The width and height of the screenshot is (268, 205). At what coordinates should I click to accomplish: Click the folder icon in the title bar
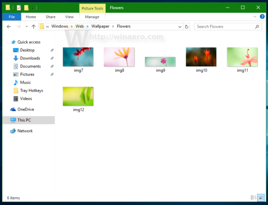pos(8,8)
